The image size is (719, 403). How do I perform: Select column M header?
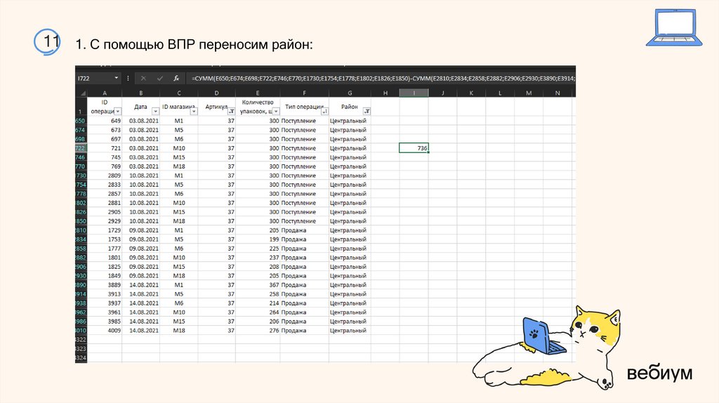pyautogui.click(x=529, y=93)
